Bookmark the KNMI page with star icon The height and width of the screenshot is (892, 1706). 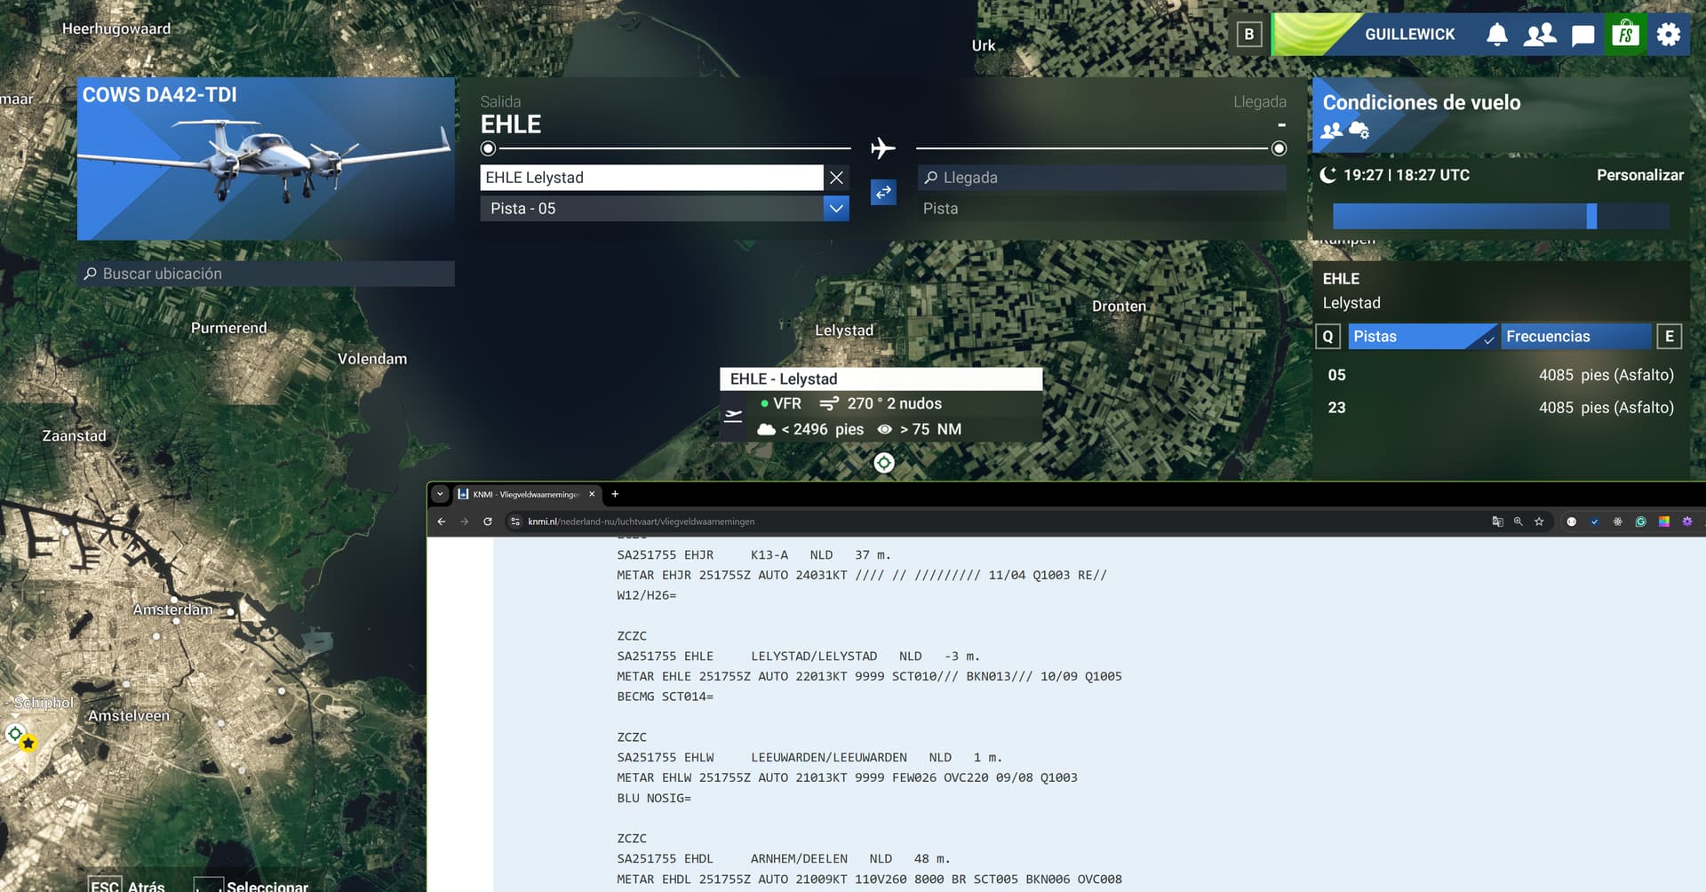(1539, 522)
